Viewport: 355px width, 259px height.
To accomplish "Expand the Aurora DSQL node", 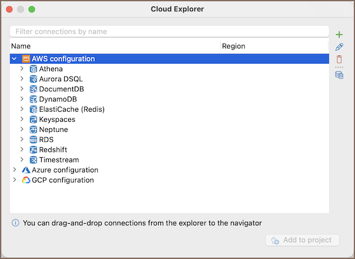I will tap(22, 79).
